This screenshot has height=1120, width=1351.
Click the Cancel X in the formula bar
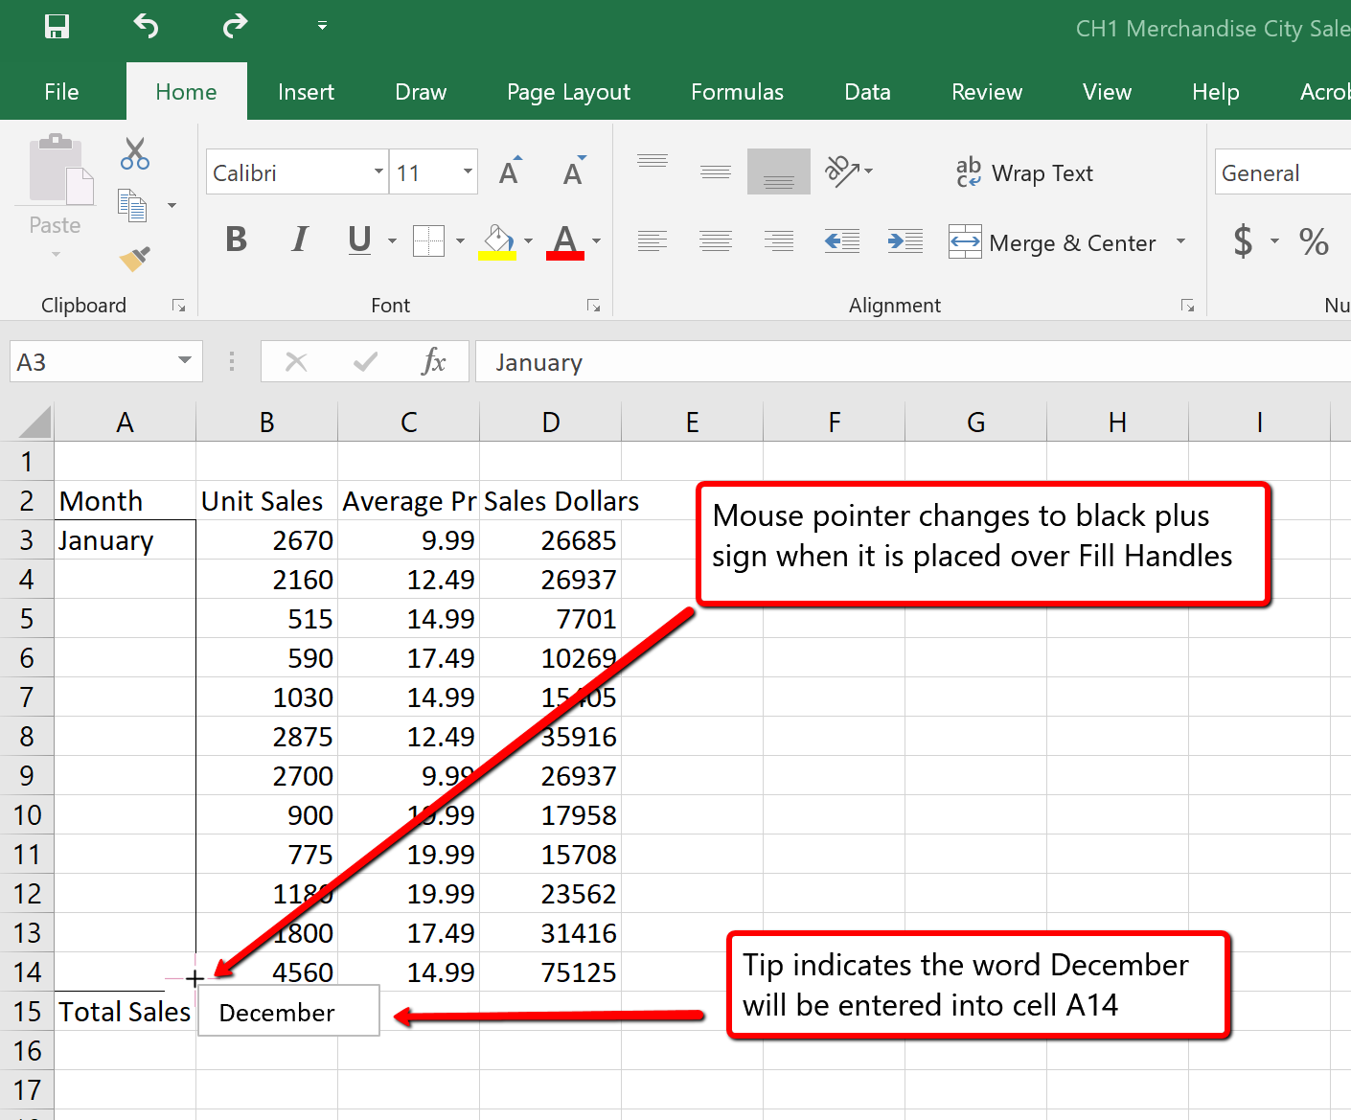pos(296,362)
